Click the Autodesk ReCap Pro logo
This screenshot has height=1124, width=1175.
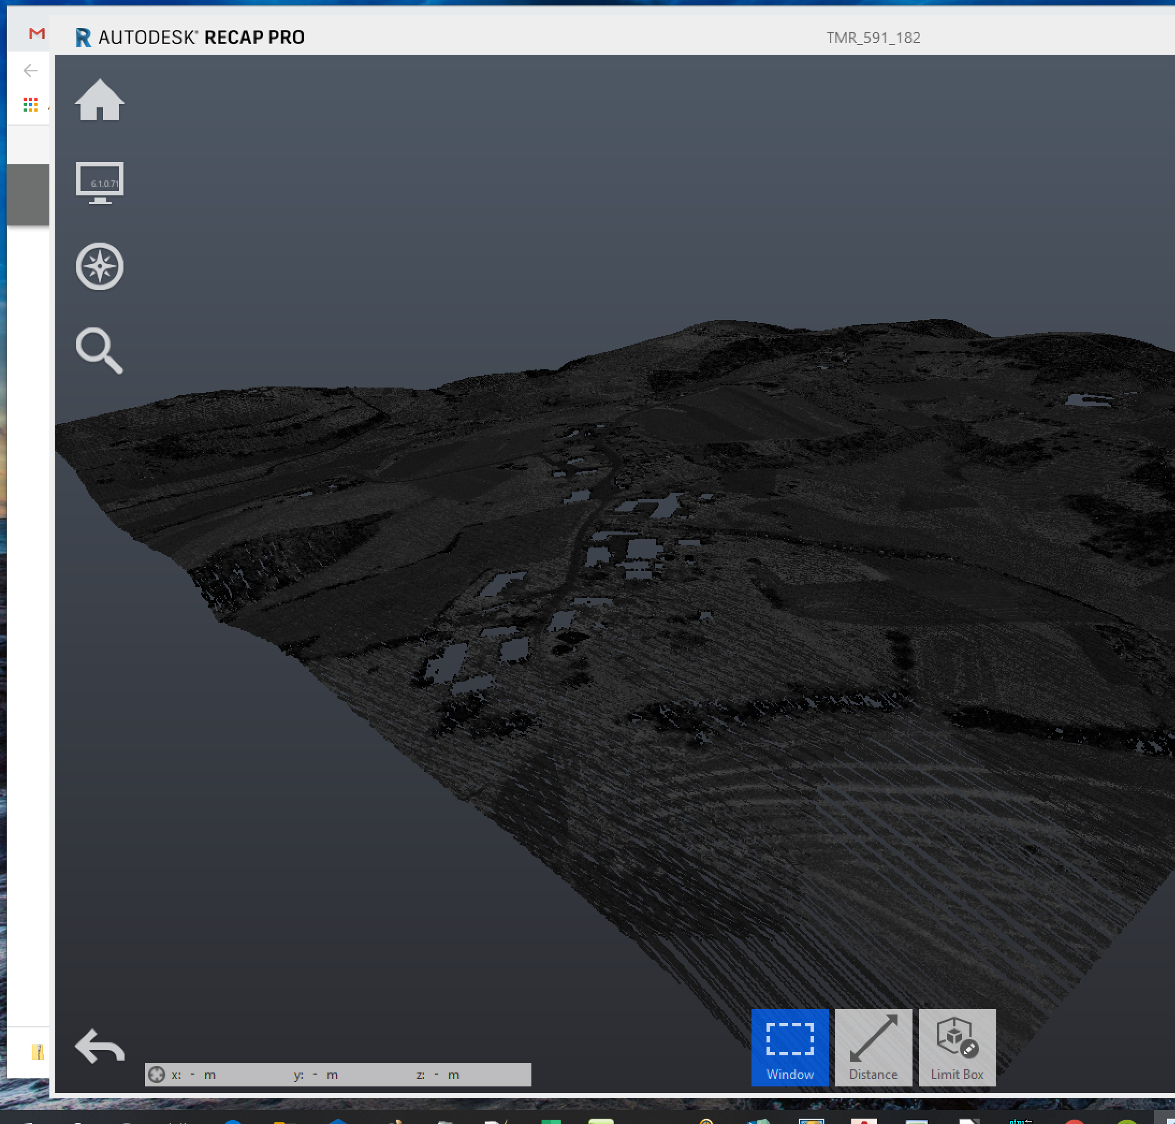click(190, 37)
